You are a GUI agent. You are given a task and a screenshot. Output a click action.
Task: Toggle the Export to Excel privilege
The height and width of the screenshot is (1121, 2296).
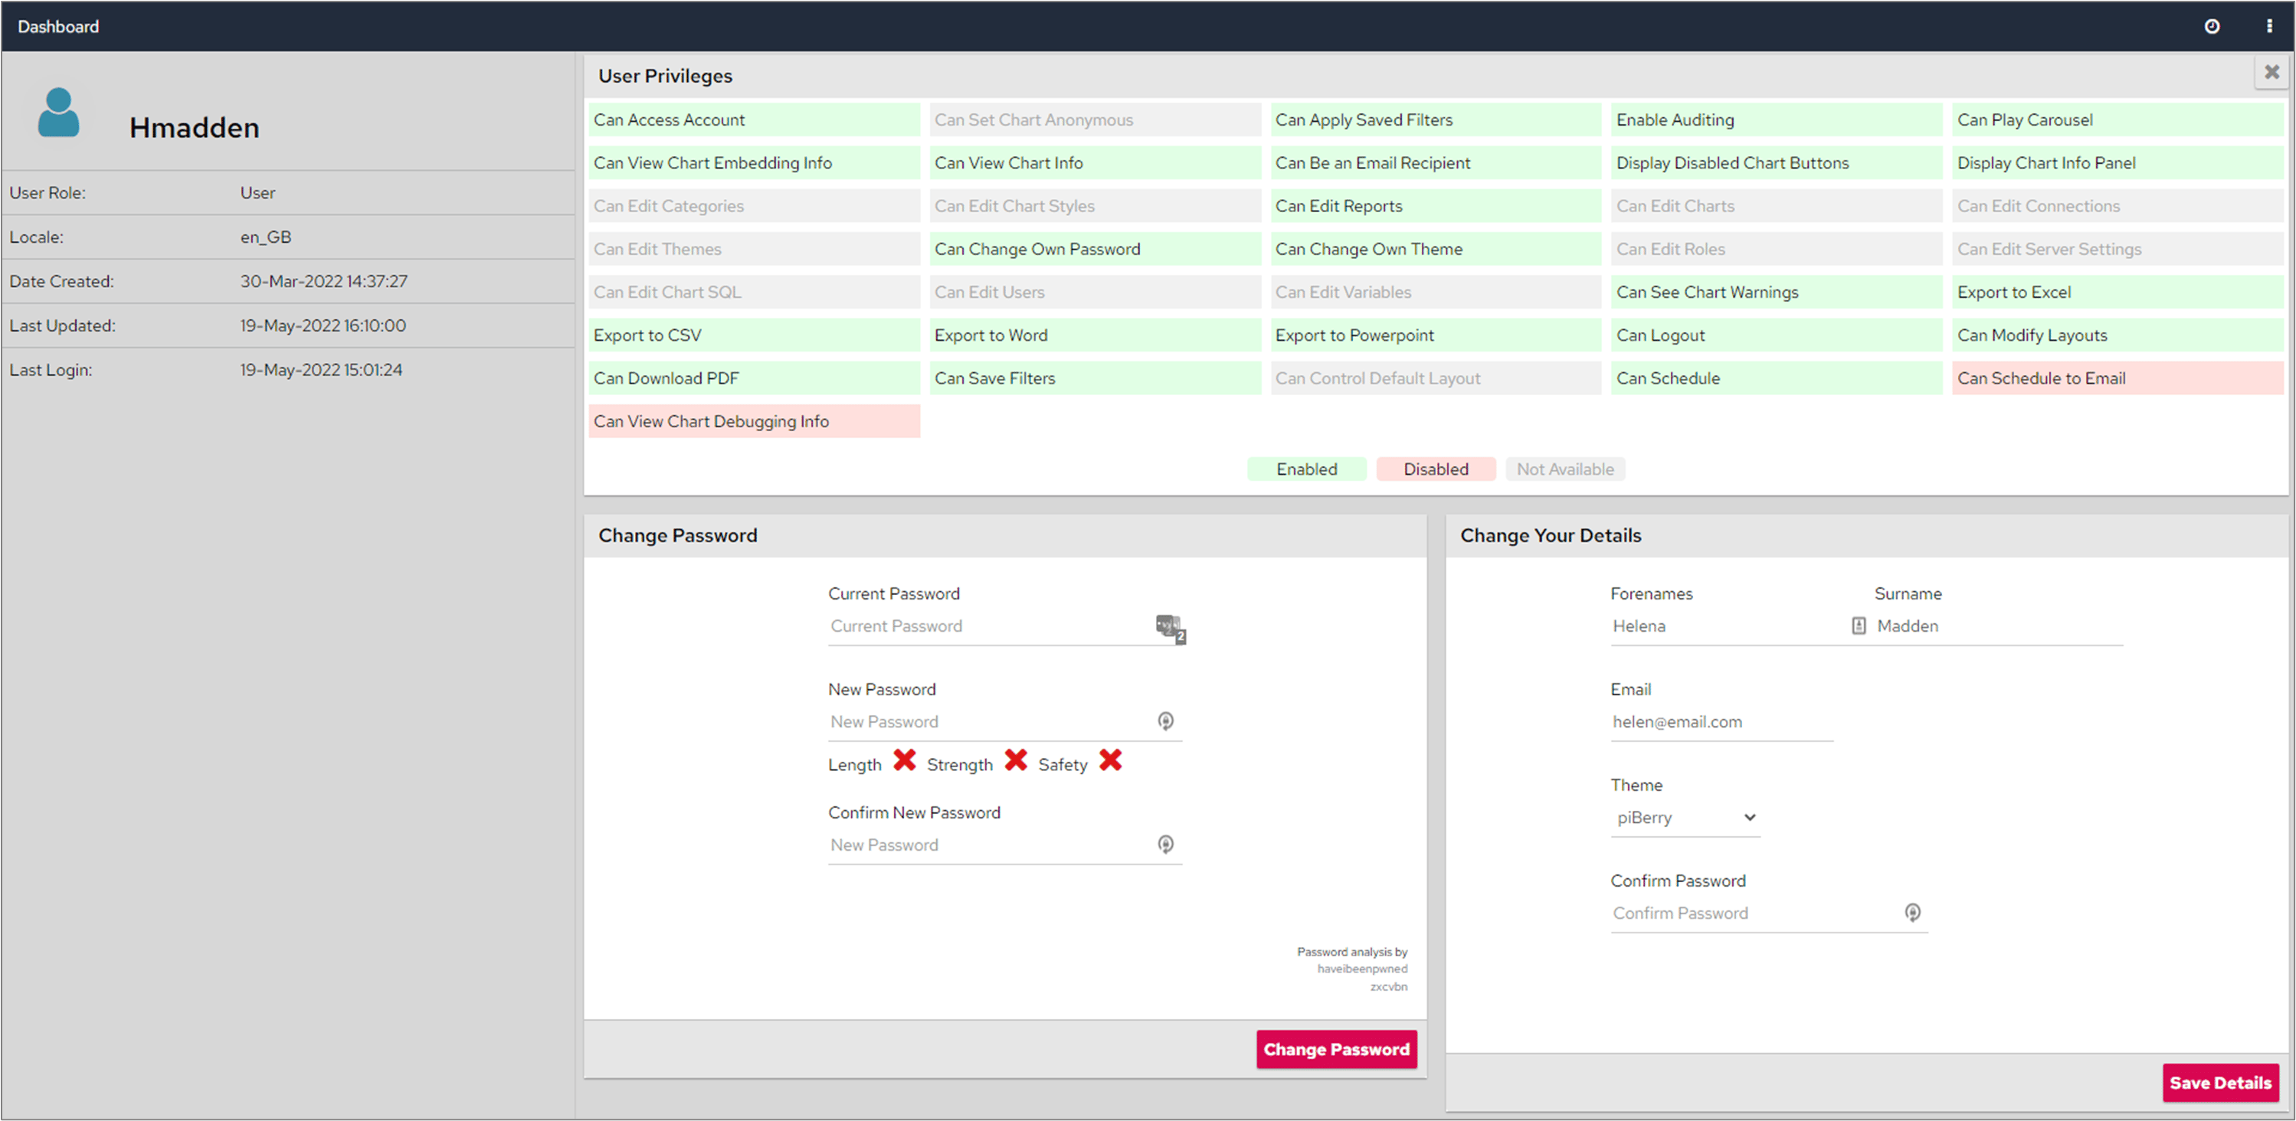(x=2117, y=293)
